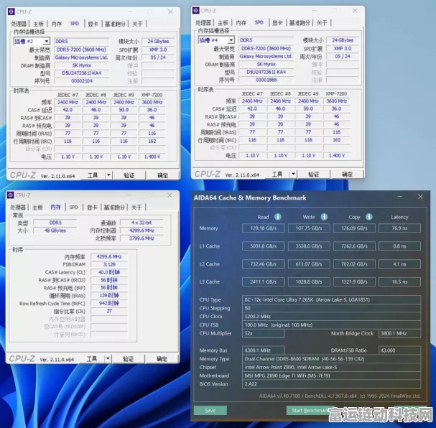The image size is (436, 428).
Task: Expand tools arrow in slot #4 CPU-Z window
Action: pos(293,174)
